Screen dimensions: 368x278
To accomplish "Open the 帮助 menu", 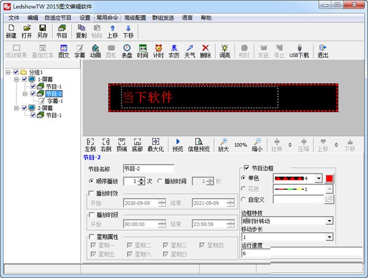I will (x=206, y=18).
